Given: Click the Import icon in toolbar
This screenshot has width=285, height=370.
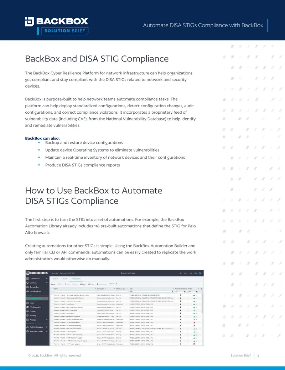Looking at the screenshot, I should (x=89, y=284).
